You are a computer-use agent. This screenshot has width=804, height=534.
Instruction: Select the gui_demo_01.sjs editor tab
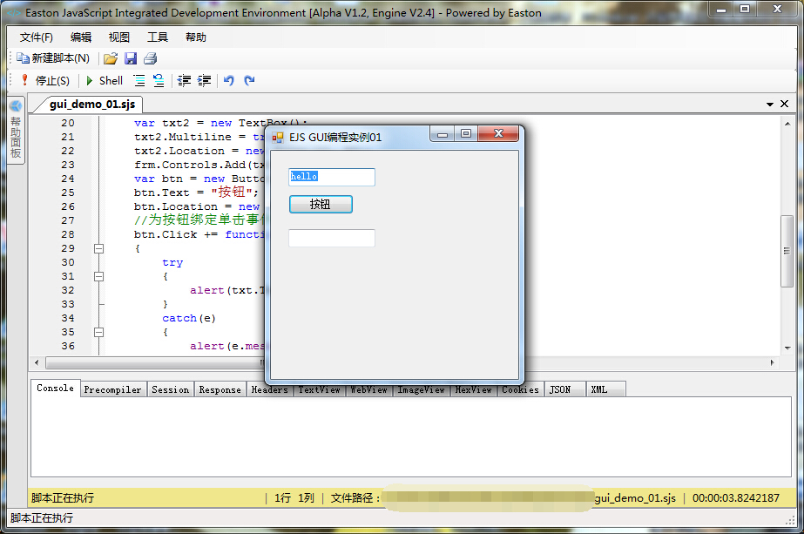[91, 105]
